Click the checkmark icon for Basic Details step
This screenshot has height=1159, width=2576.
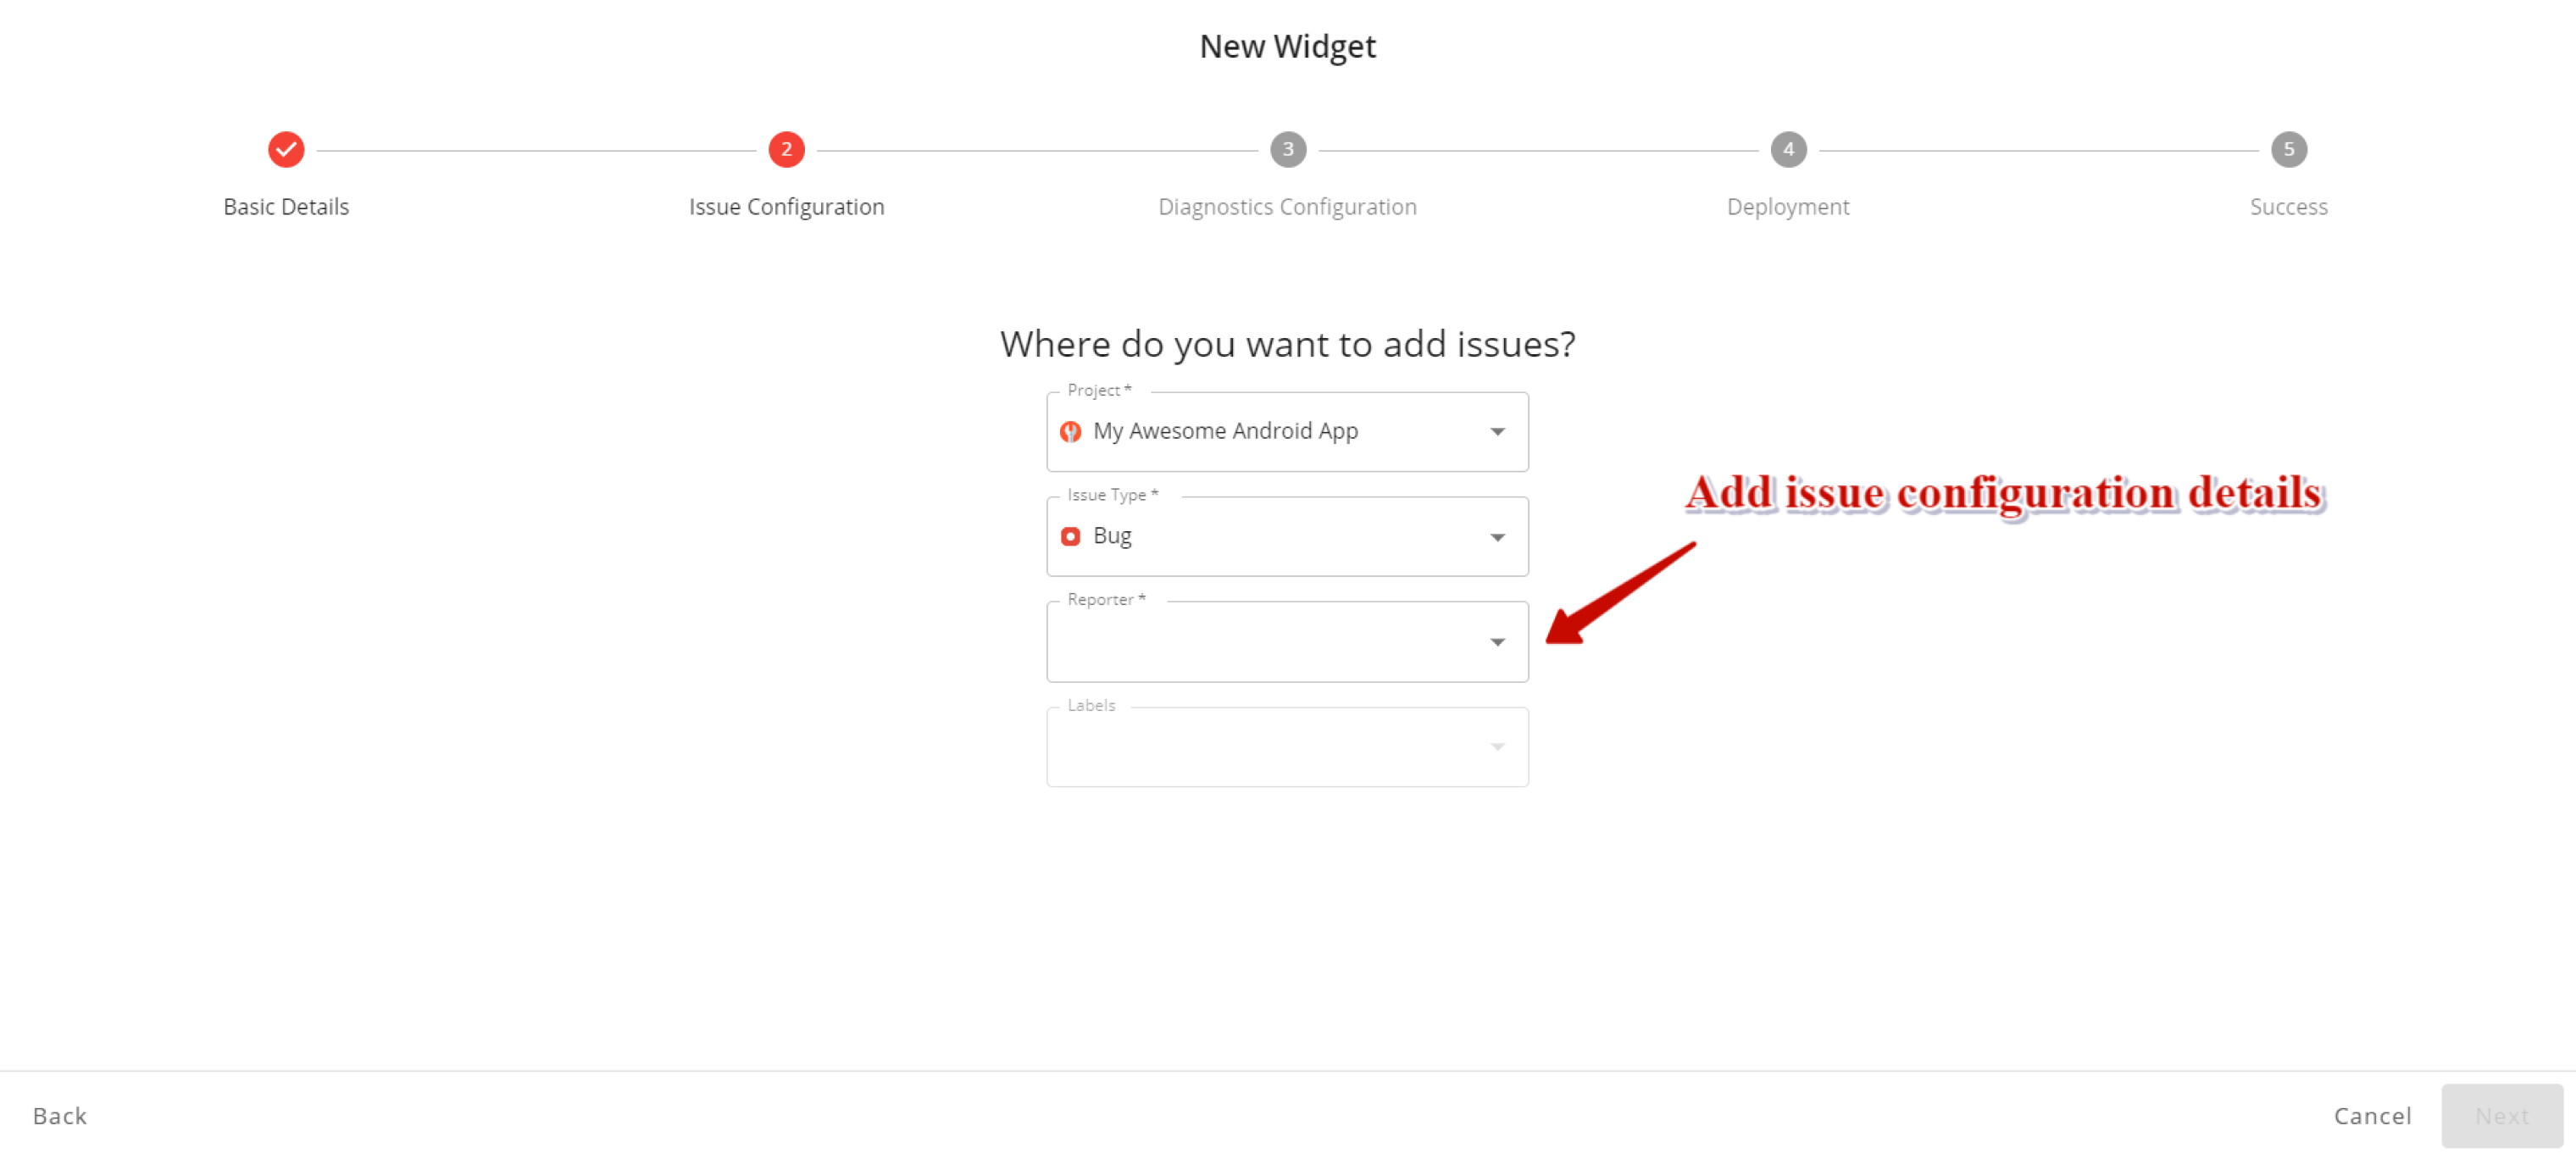tap(286, 149)
